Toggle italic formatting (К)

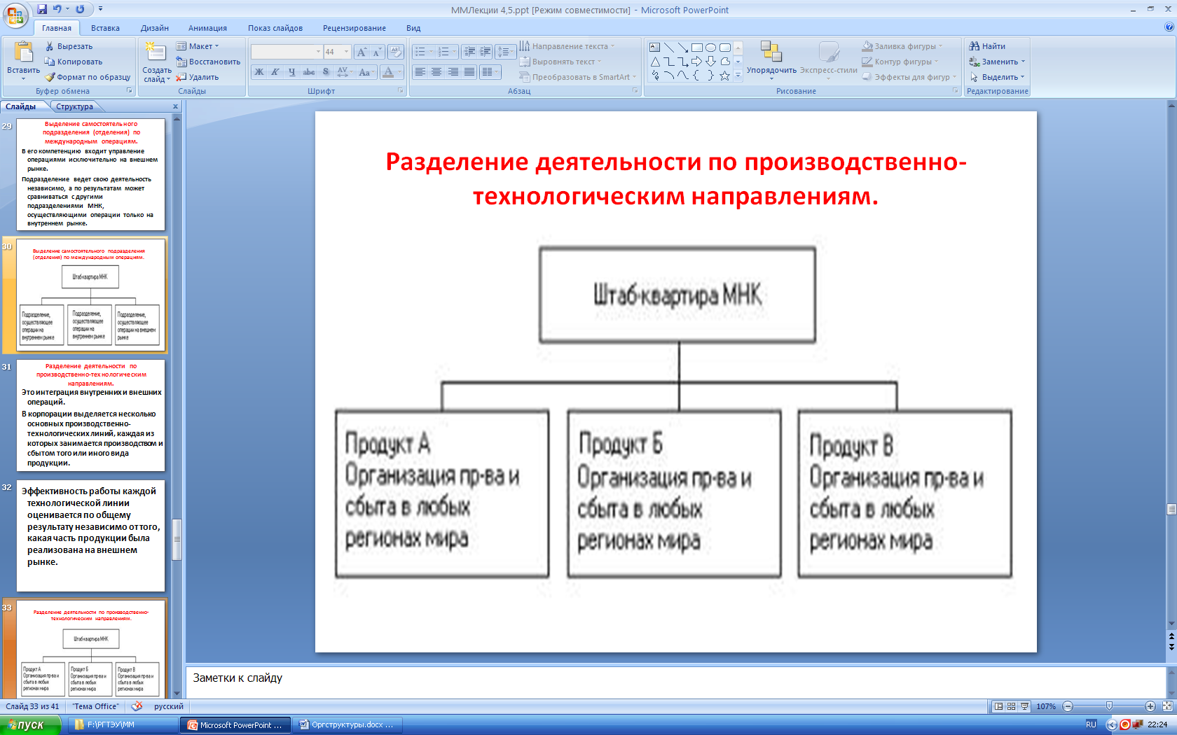(275, 72)
